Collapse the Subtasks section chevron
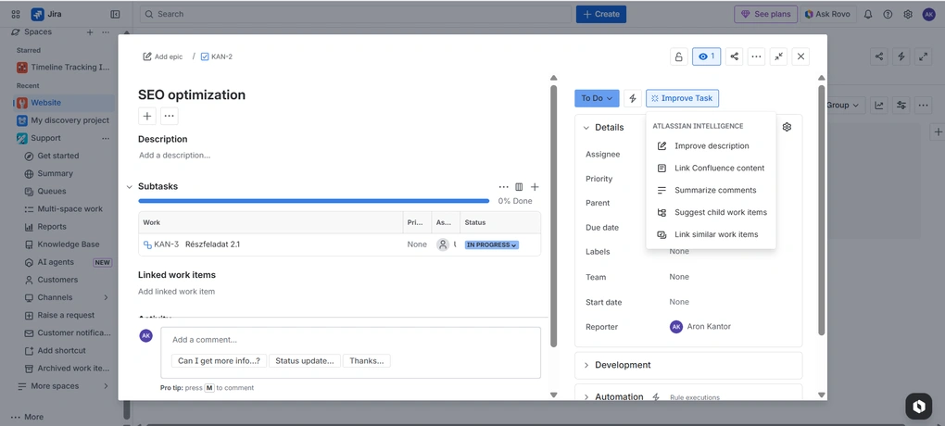Screen dimensions: 945x426 (129, 187)
